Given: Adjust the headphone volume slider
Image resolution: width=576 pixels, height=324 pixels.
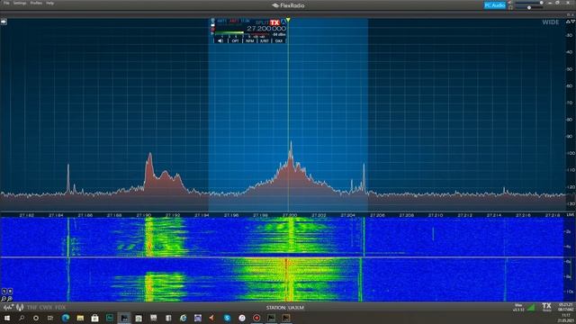Looking at the screenshot, I should [x=529, y=7].
